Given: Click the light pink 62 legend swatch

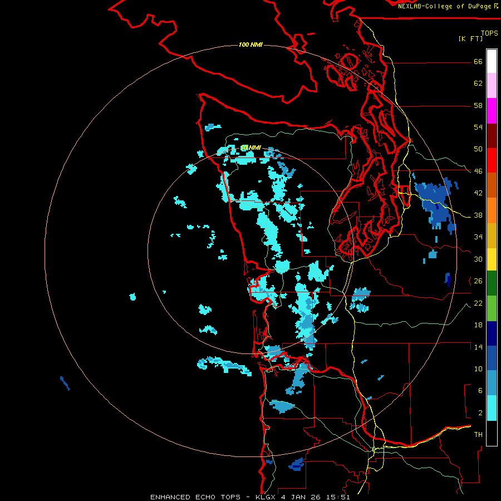Looking at the screenshot, I should [x=492, y=85].
